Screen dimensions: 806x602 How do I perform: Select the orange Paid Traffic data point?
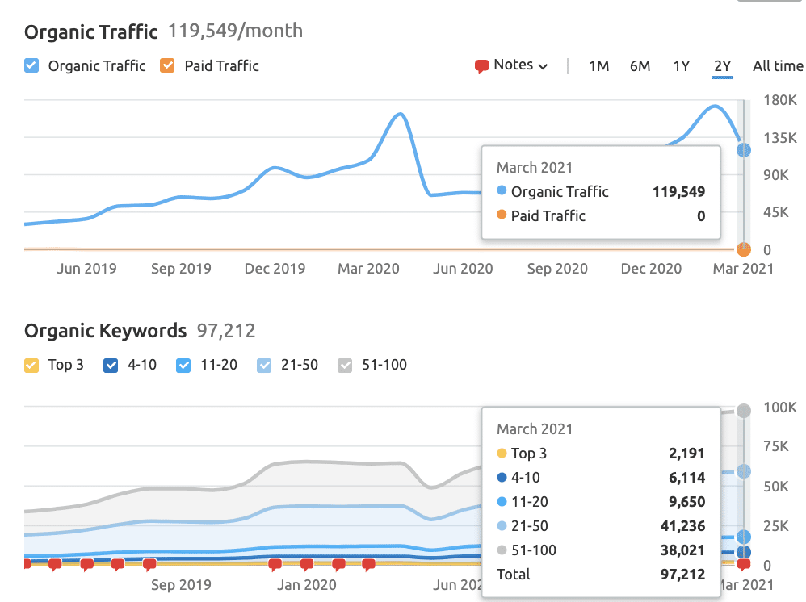pyautogui.click(x=744, y=249)
